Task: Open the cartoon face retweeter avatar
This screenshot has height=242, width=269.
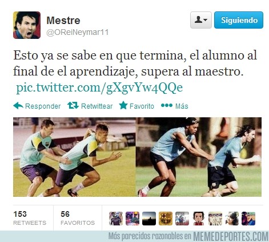Action: pyautogui.click(x=199, y=219)
